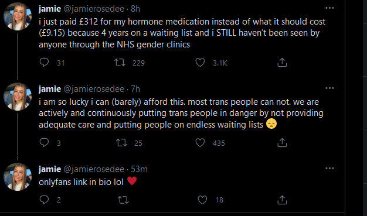Retweet the tweet showing 25 retweets

121,143
